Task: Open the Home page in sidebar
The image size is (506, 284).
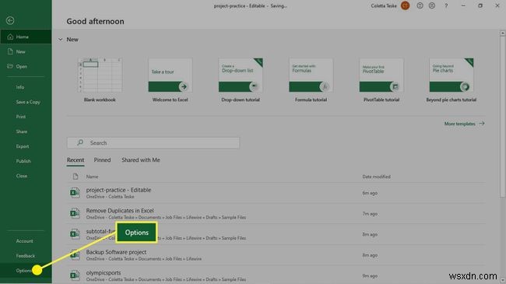Action: [x=26, y=37]
